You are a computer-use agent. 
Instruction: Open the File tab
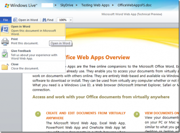[x=6, y=20]
